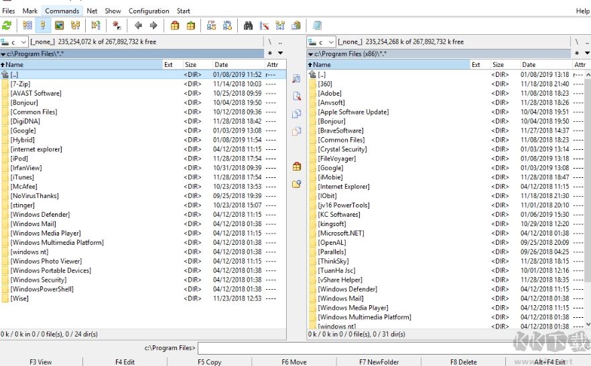Viewport: 591px width, 366px height.
Task: Select the [NoVirusThanks] folder row
Action: (x=143, y=196)
